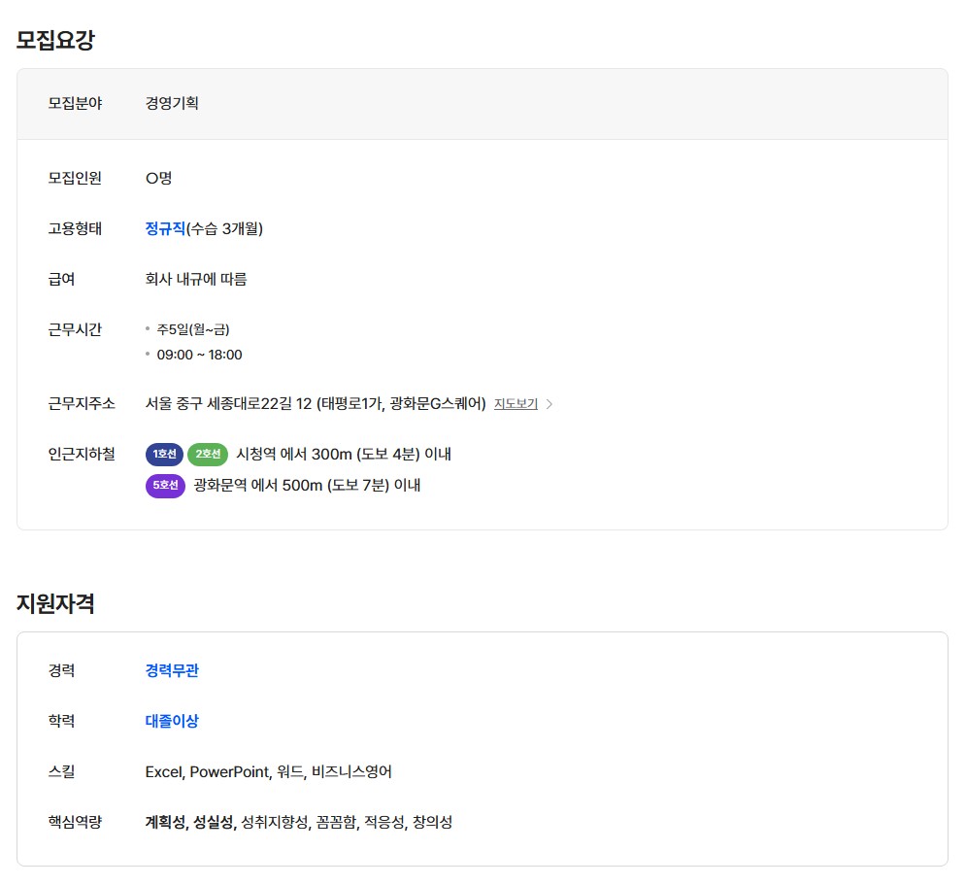Click the PowerPoint skill entry
The image size is (966, 885).
coord(229,772)
